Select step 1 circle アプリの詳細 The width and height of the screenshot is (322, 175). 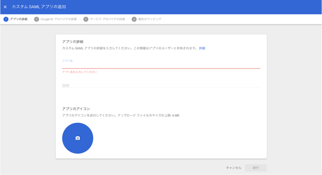[6, 19]
